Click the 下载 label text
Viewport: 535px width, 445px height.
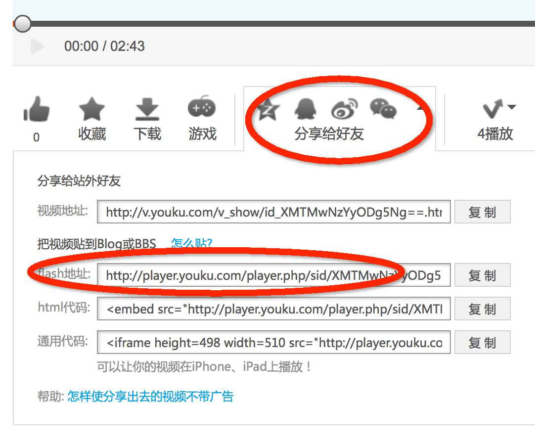(147, 133)
